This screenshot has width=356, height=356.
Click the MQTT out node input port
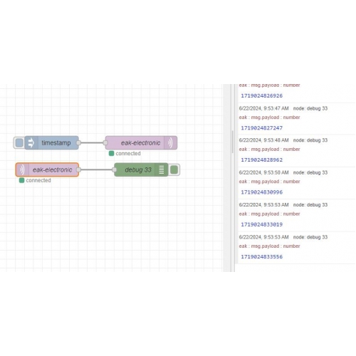[x=105, y=143]
